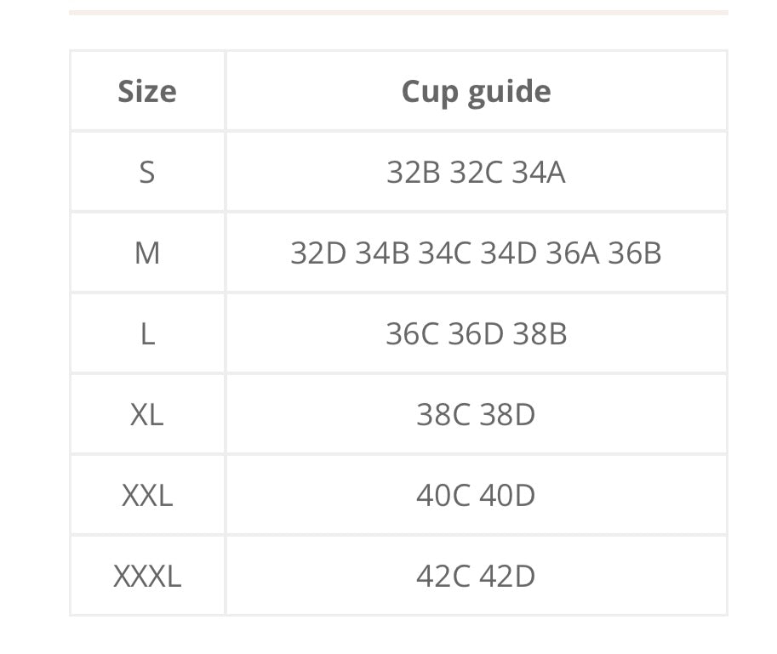Select the S size cell
Viewport: 777px width, 654px height.
coord(147,172)
